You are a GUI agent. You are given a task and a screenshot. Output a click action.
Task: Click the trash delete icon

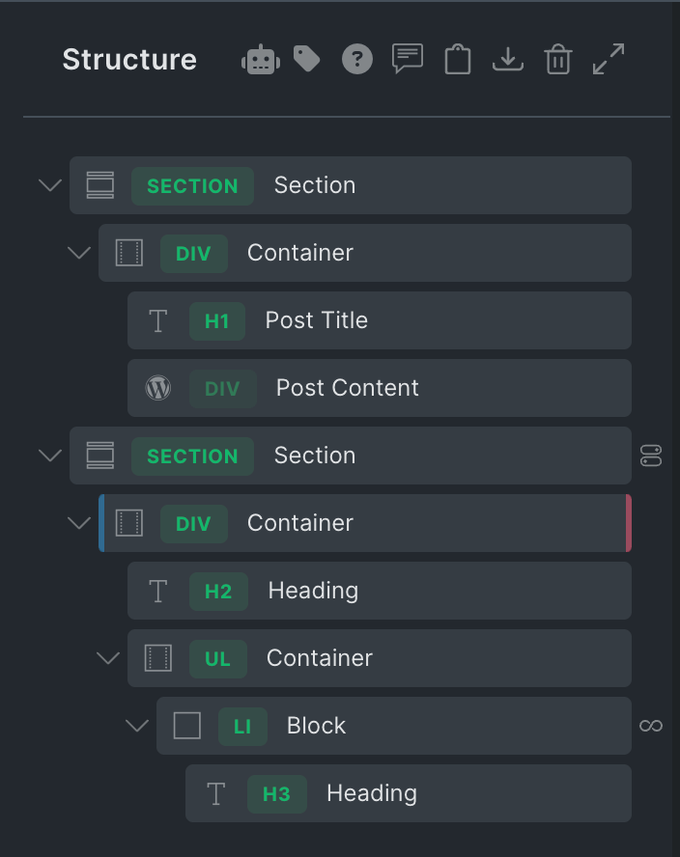pyautogui.click(x=558, y=60)
